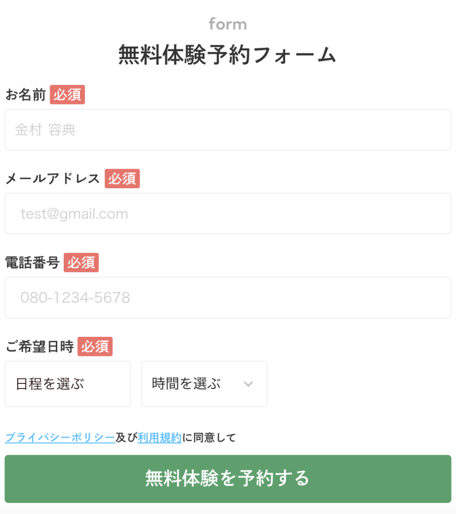Click the お名前 input field
Screen dimensions: 456x514
point(227,130)
